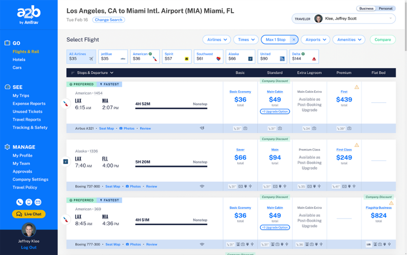Filter flights by jetBlue $35
The height and width of the screenshot is (255, 407).
pos(113,57)
